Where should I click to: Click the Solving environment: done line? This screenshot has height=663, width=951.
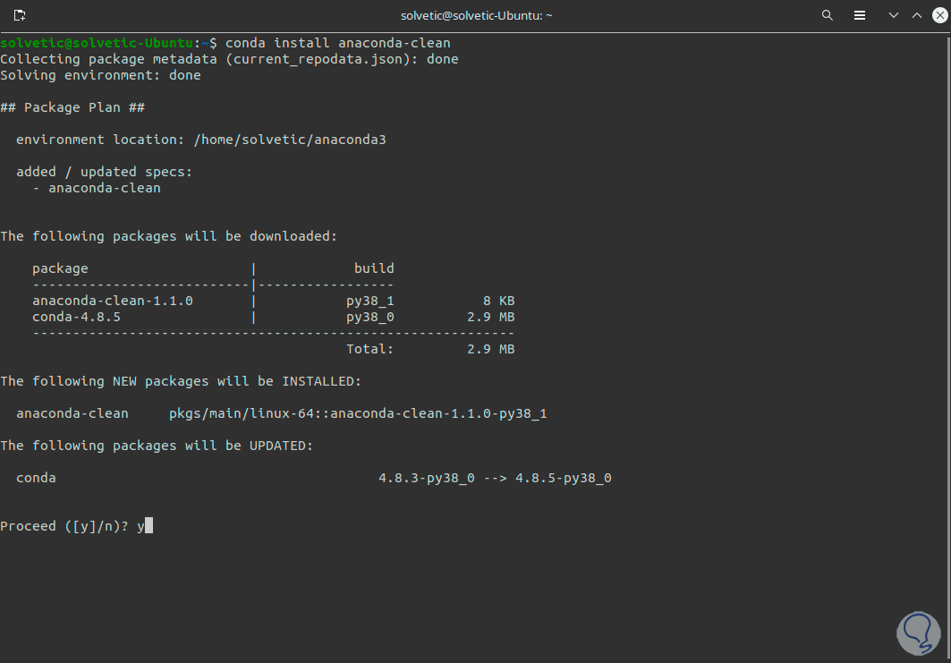[x=100, y=75]
